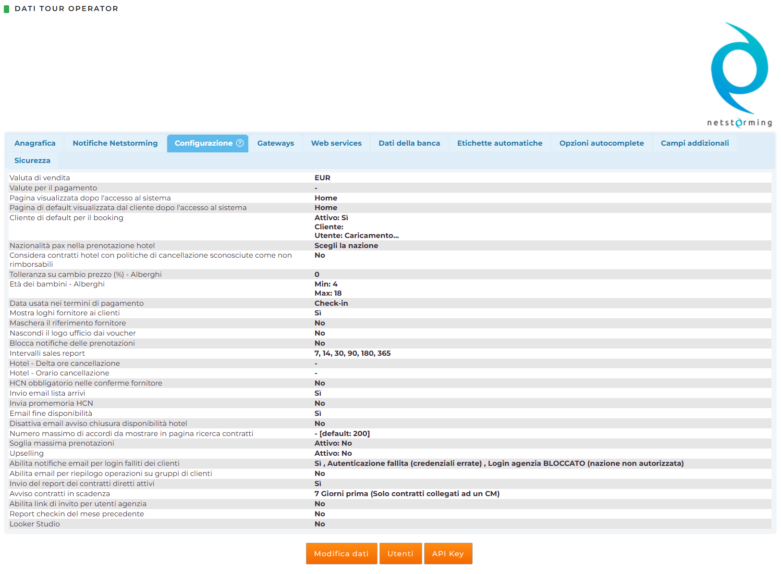Open the Sicurezza tab
The width and height of the screenshot is (781, 574).
pos(32,161)
